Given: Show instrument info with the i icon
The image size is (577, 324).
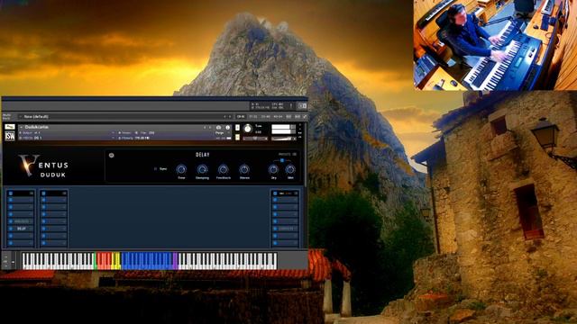Looking at the screenshot, I should (227, 128).
